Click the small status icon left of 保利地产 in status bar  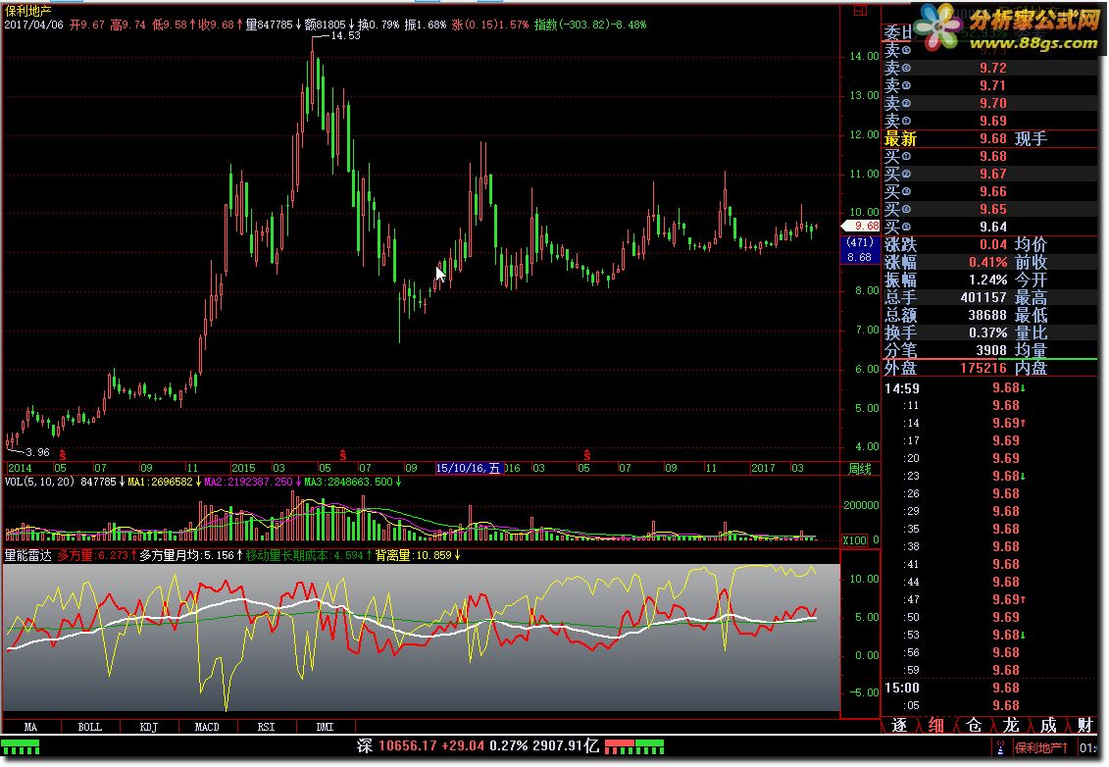point(1001,747)
